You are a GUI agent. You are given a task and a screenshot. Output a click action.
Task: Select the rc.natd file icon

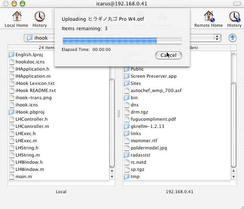point(127,162)
